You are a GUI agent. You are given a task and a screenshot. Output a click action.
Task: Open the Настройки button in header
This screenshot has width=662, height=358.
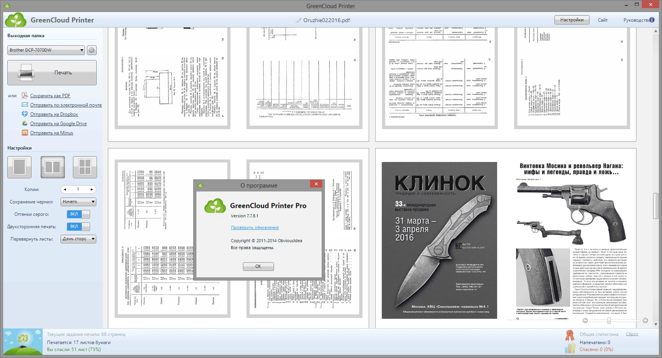(572, 20)
